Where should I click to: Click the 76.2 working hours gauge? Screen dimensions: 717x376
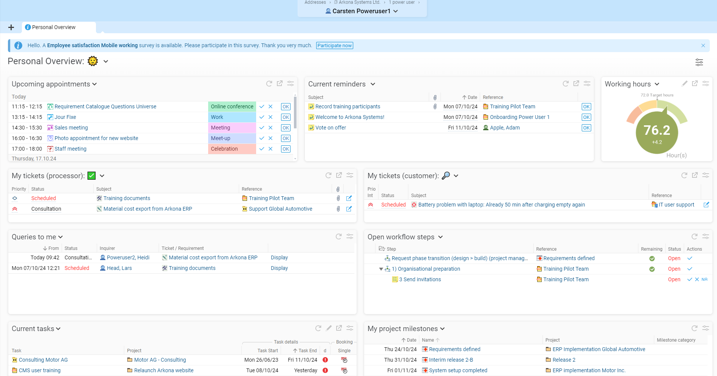[657, 132]
